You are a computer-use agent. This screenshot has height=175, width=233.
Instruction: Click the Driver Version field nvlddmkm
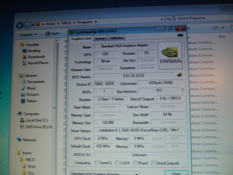pyautogui.click(x=139, y=130)
